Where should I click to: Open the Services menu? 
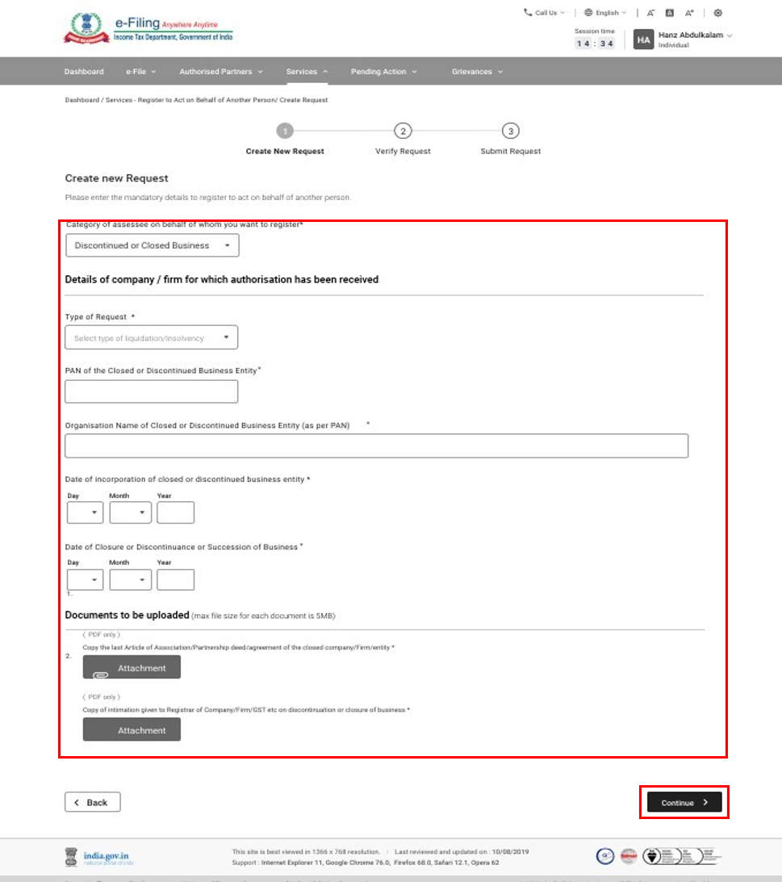[307, 72]
